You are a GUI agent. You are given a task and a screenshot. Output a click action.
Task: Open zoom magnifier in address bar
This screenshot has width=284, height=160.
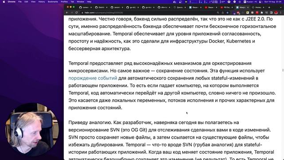tap(218, 12)
